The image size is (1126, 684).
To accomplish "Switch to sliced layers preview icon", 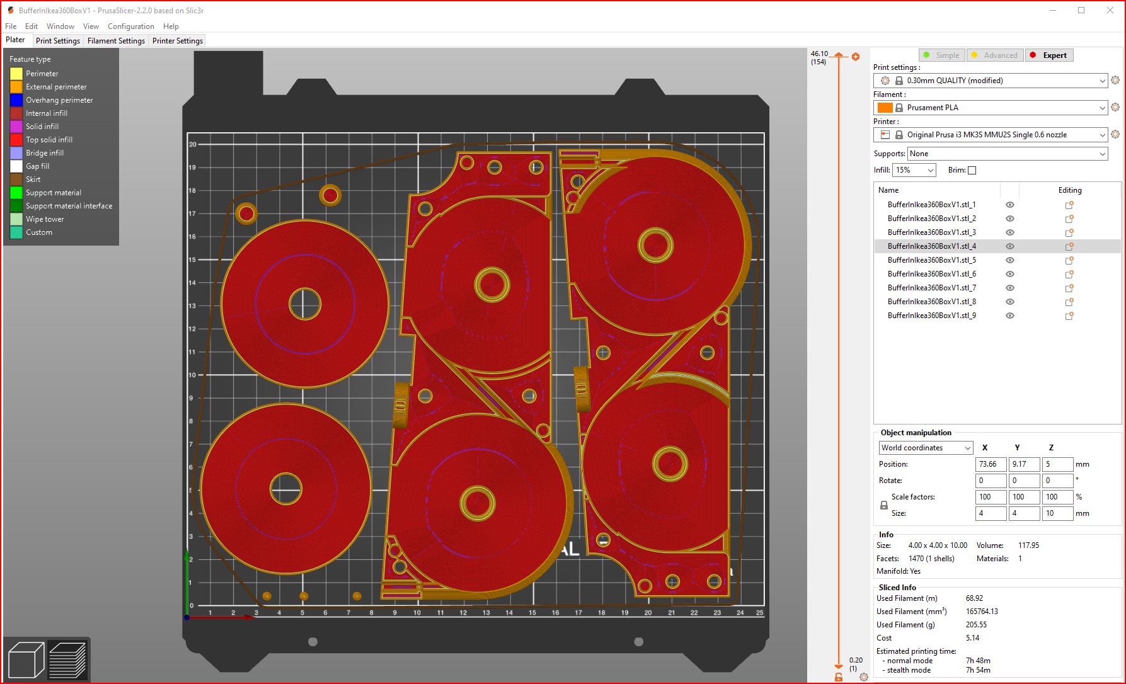I will point(67,660).
